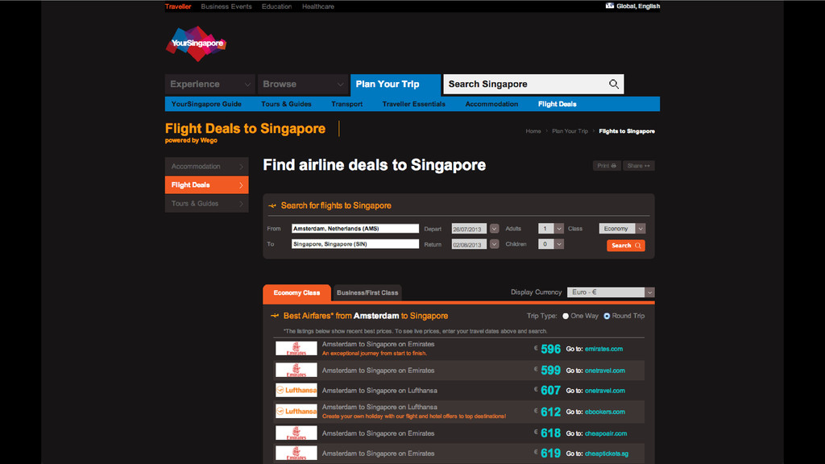Click the airplane icon beside Search for flights
This screenshot has width=825, height=464.
(x=272, y=205)
